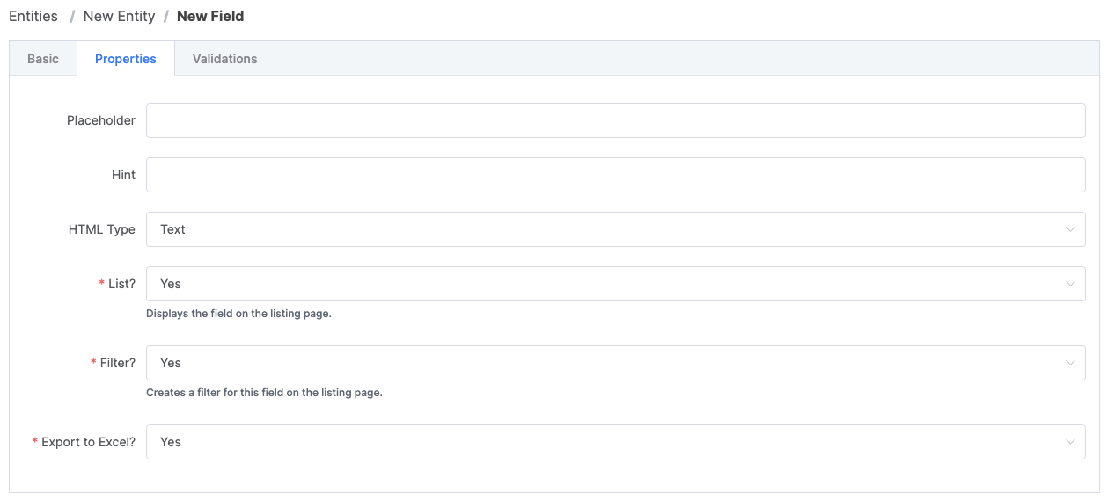Click the New Field breadcrumb title

210,16
